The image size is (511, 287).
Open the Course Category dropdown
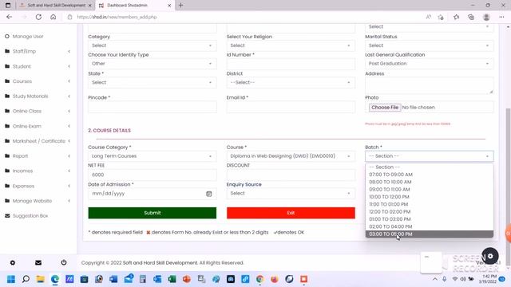coord(153,156)
